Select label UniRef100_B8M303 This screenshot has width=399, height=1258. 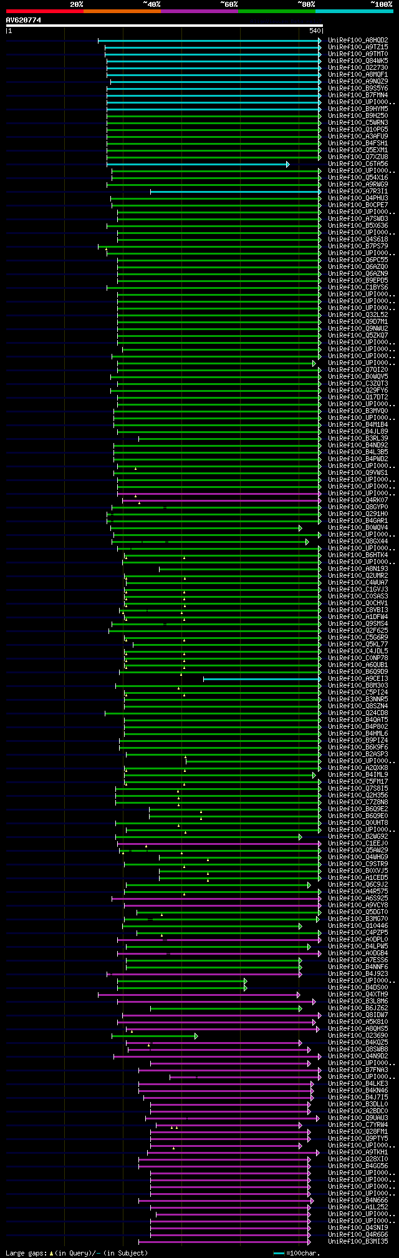click(358, 686)
